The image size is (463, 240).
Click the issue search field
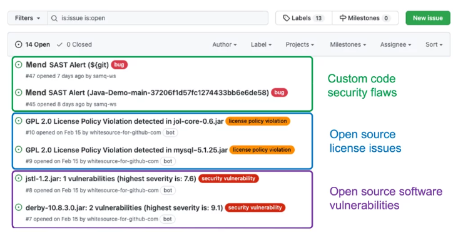pyautogui.click(x=158, y=18)
